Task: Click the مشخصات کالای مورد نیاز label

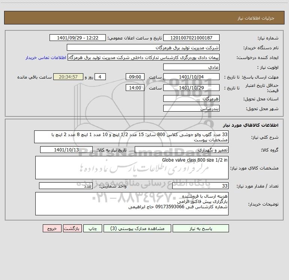Action: pyautogui.click(x=254, y=168)
